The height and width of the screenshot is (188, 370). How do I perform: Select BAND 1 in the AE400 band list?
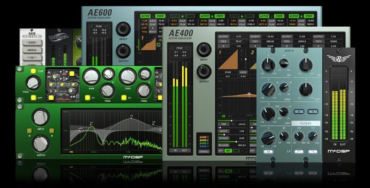[204, 137]
